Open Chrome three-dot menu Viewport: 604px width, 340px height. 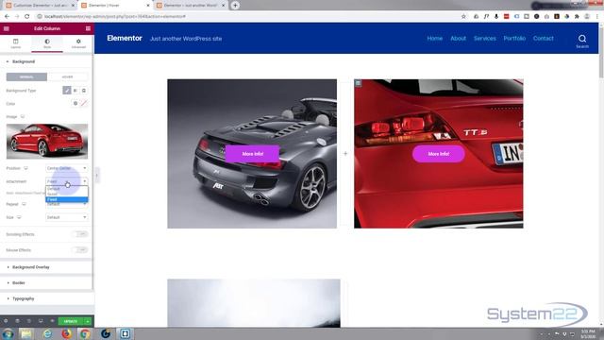(x=597, y=17)
